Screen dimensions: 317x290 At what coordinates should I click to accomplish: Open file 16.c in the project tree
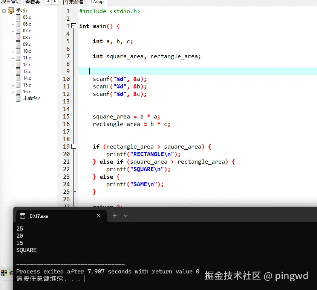tap(27, 92)
